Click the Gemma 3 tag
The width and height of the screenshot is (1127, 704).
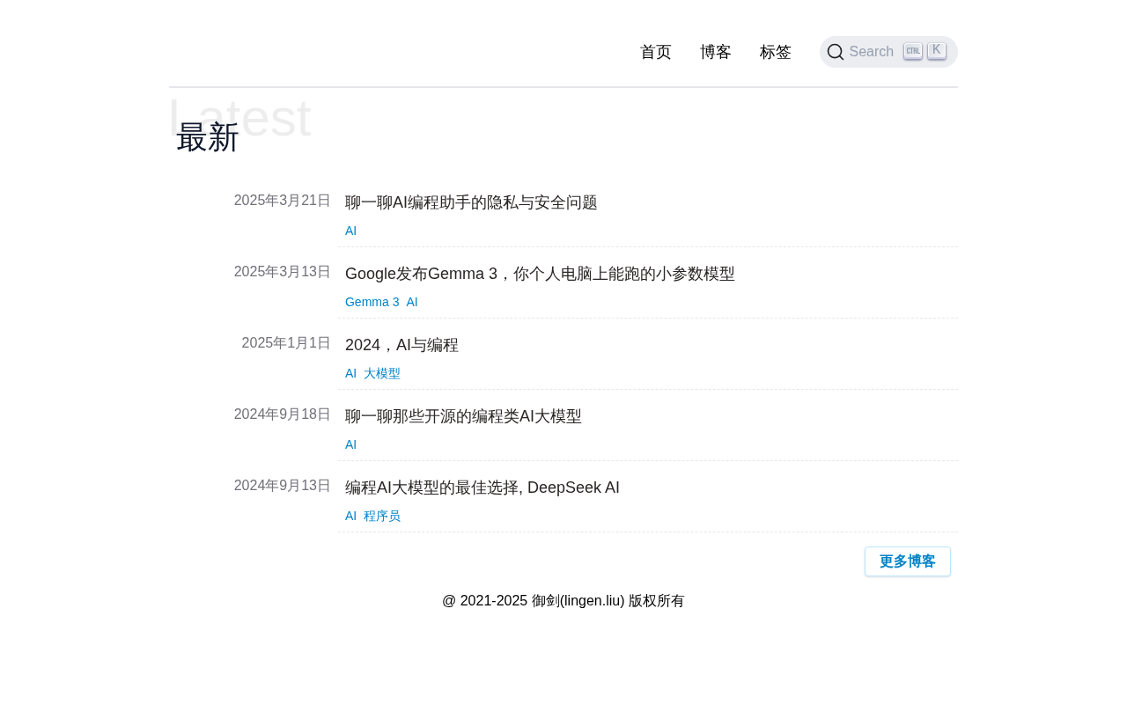point(372,302)
